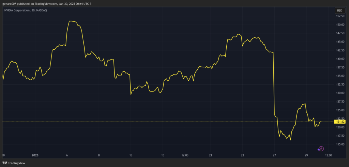Click the 135.00 price axis label

coord(340,76)
